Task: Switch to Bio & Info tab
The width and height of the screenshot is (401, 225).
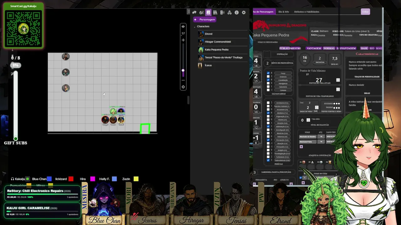Action: point(284,12)
